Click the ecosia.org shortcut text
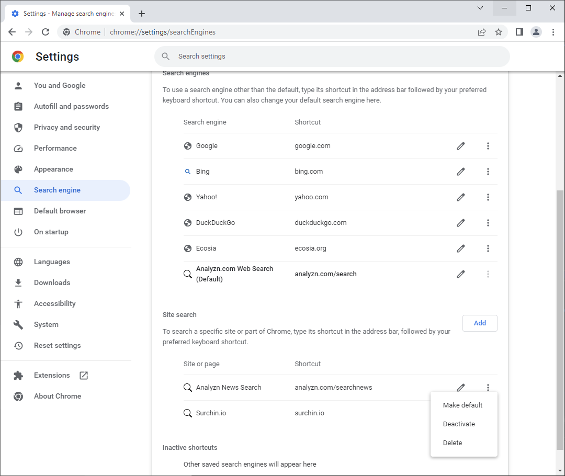 (x=310, y=248)
